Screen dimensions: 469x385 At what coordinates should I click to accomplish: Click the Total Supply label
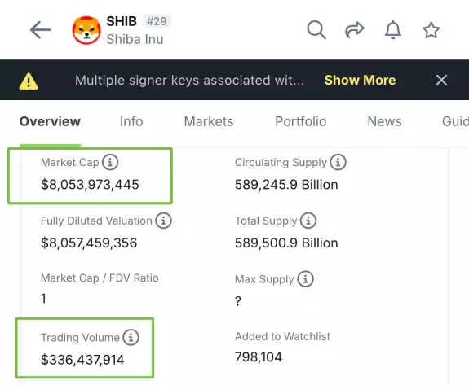pyautogui.click(x=266, y=221)
